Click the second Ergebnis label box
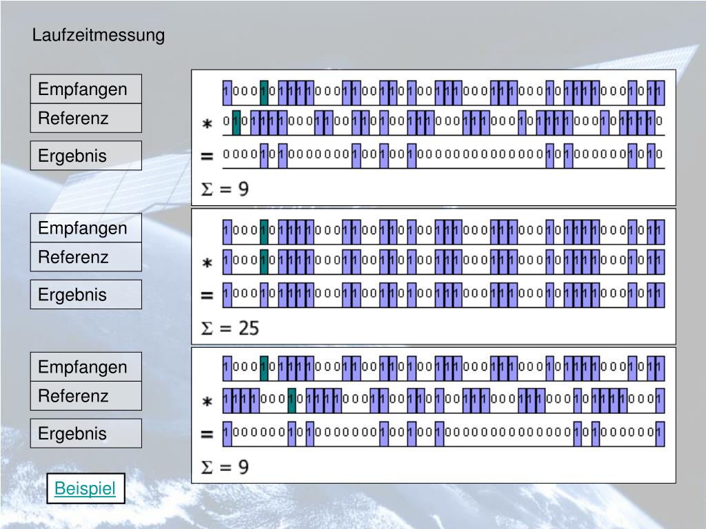The width and height of the screenshot is (706, 529). coord(86,295)
